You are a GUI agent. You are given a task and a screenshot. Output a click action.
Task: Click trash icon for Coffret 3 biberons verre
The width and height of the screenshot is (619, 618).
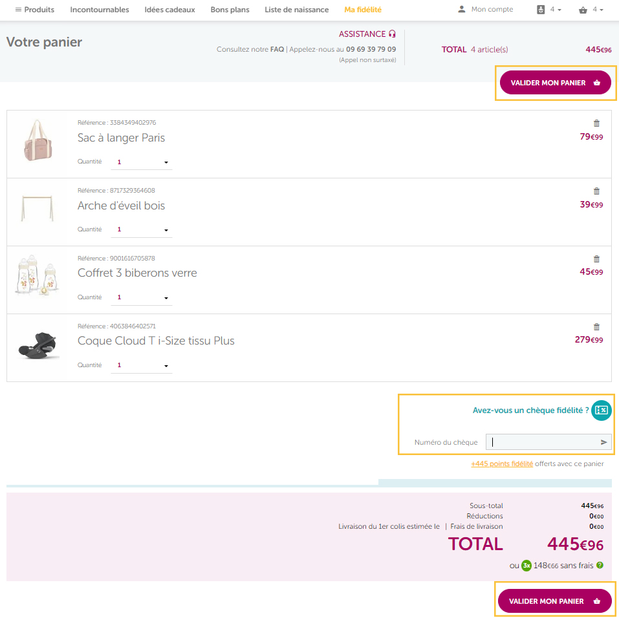(596, 259)
